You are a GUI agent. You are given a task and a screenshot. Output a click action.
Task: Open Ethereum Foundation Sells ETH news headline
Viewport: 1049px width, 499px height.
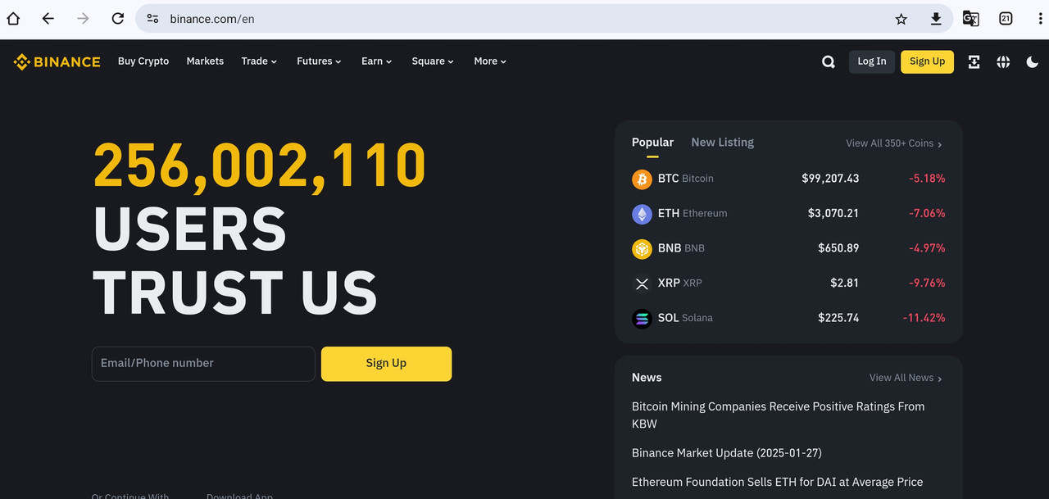coord(778,482)
